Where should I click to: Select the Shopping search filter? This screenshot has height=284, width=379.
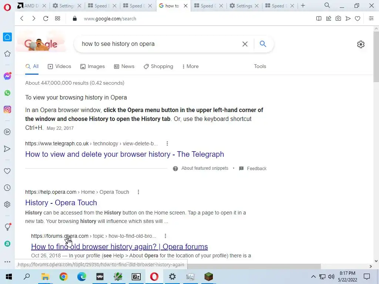point(158,67)
